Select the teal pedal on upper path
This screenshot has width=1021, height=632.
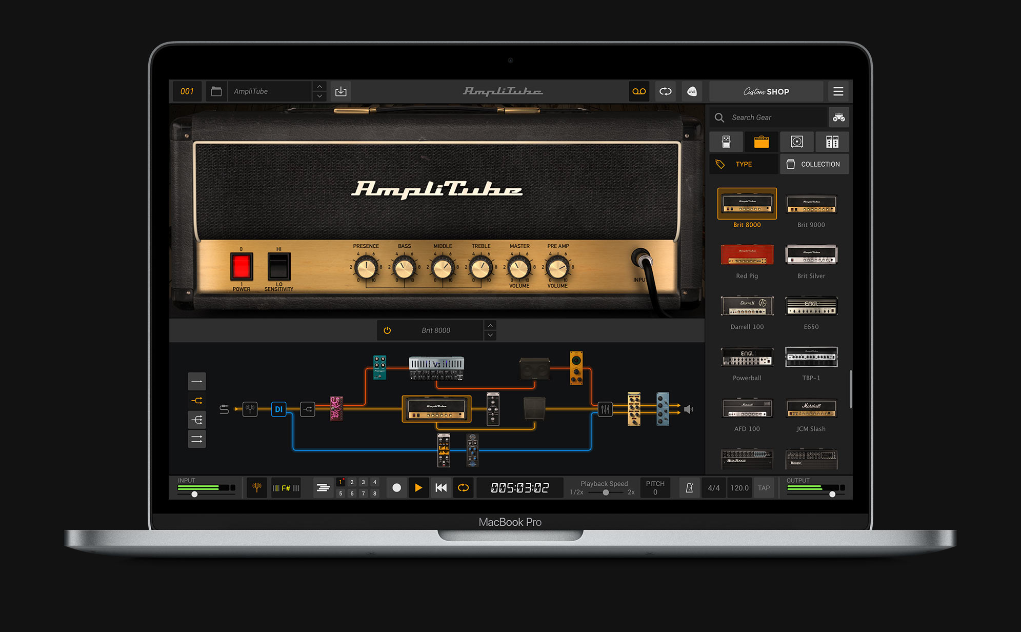pyautogui.click(x=379, y=367)
